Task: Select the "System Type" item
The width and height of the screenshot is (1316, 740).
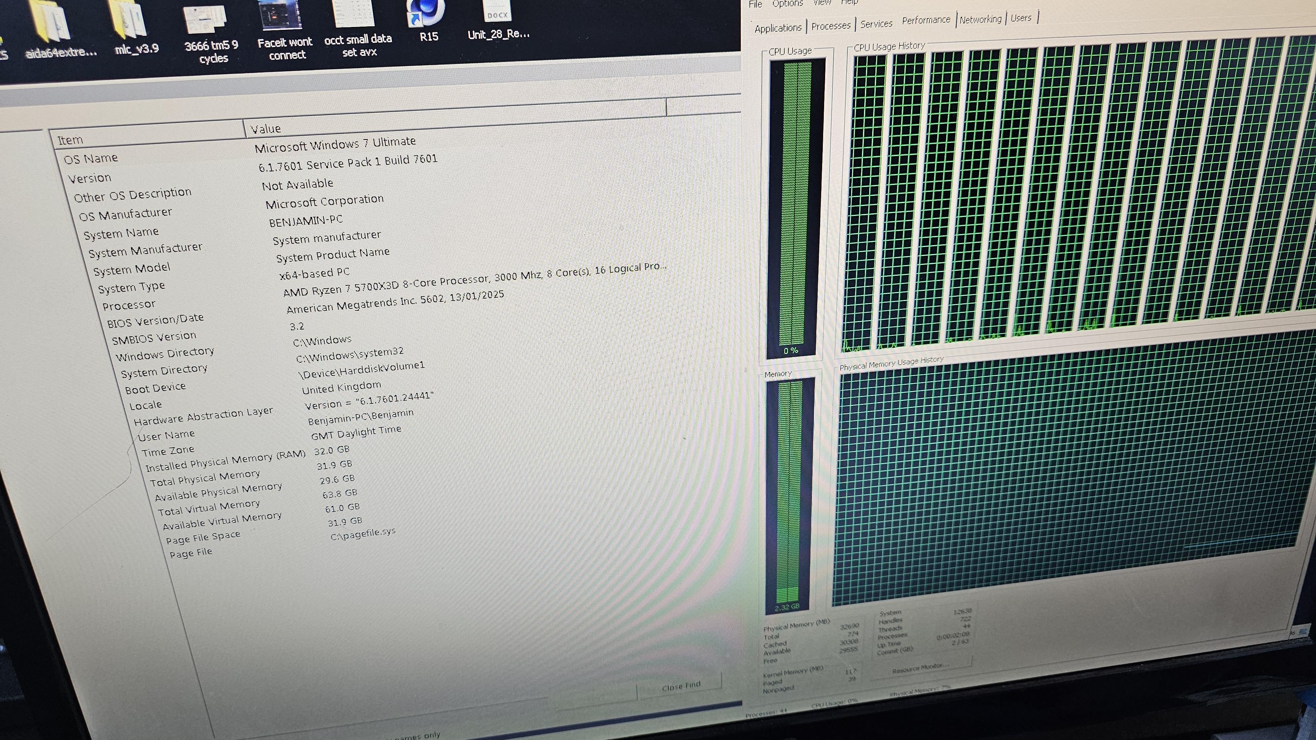Action: pos(131,287)
